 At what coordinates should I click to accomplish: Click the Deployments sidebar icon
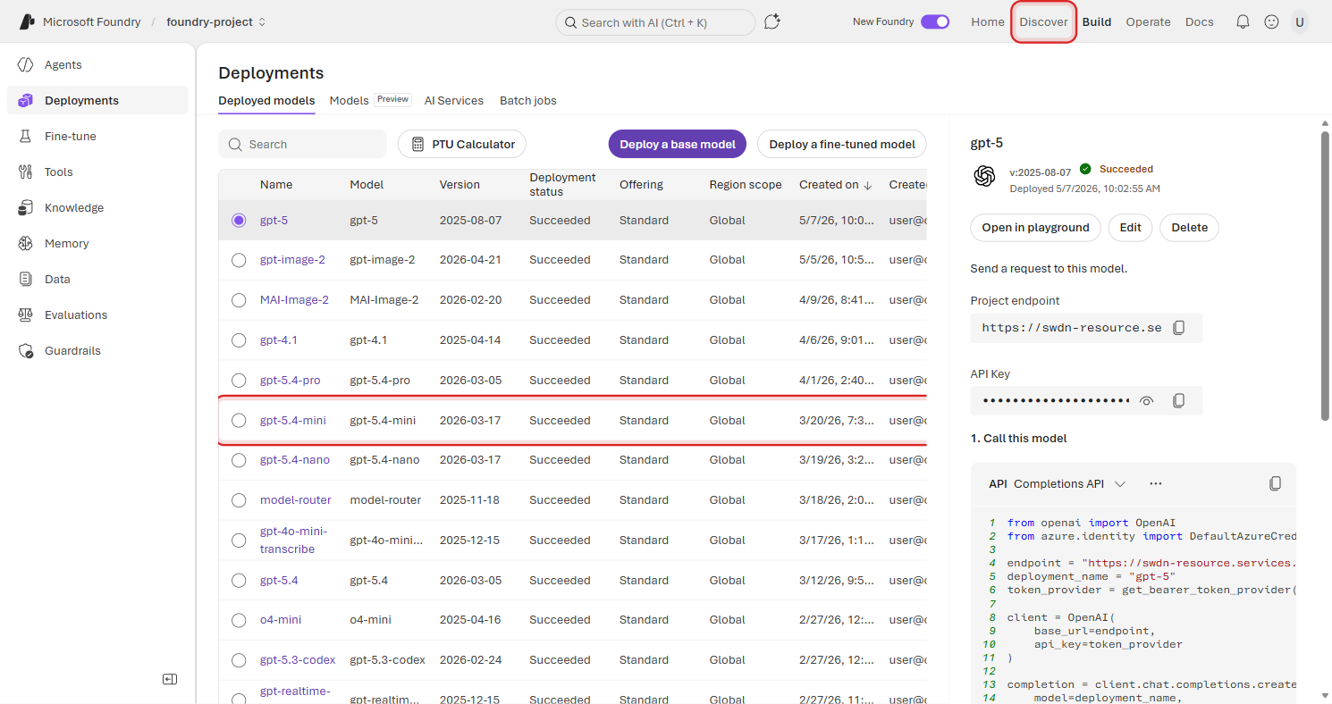(26, 100)
